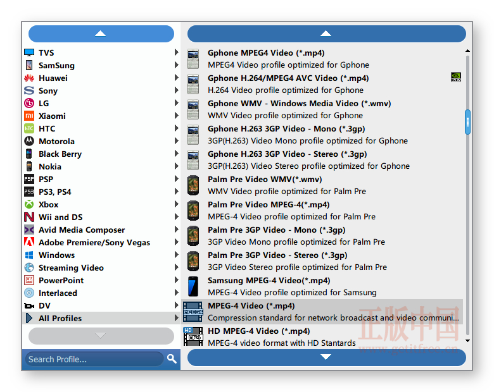
Task: Click the Interlaced disc icon
Action: click(29, 293)
